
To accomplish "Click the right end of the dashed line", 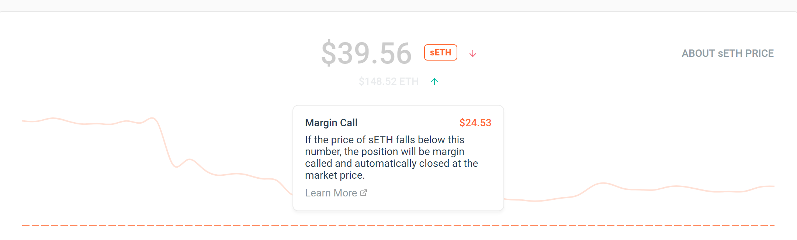I will [773, 225].
